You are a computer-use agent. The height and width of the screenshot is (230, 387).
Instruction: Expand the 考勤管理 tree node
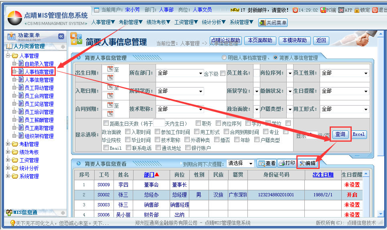click(8, 144)
